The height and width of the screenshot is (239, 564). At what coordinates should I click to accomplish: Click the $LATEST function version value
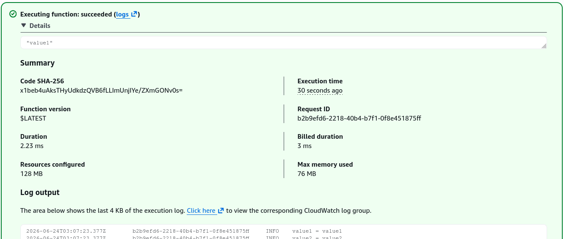(33, 118)
